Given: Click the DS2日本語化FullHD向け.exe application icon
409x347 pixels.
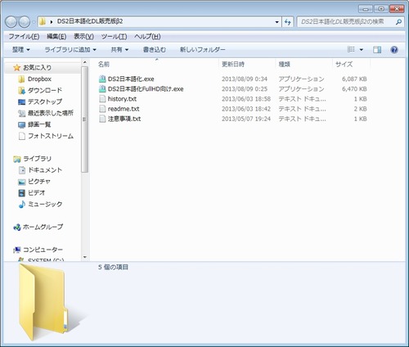Looking at the screenshot, I should [102, 88].
